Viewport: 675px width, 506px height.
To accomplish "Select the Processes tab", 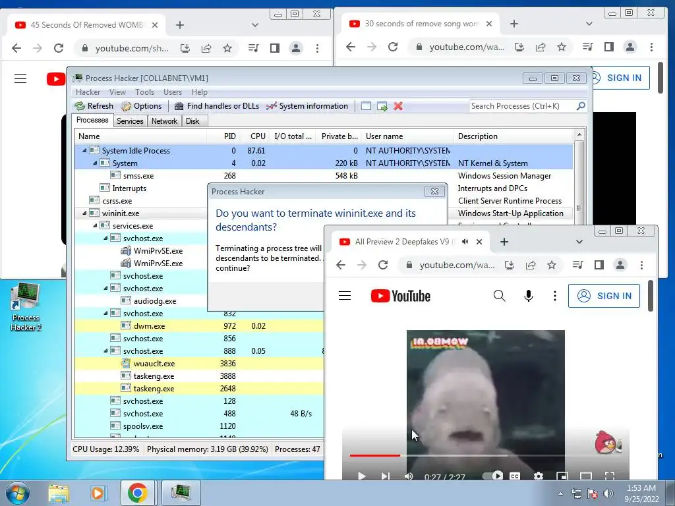I will click(92, 120).
